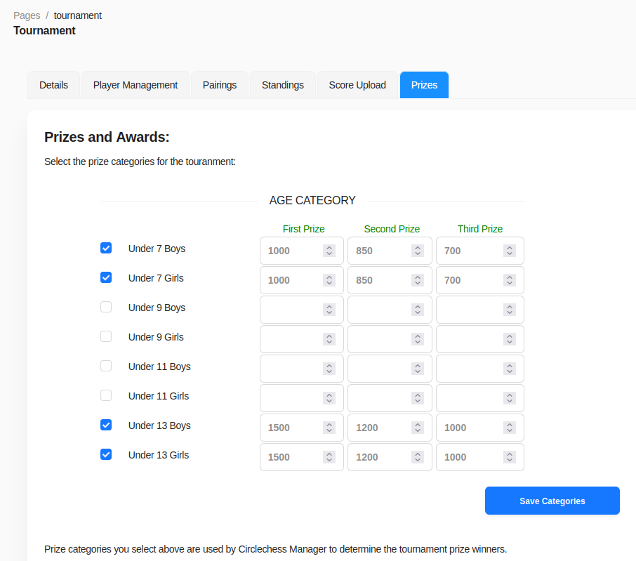636x561 pixels.
Task: Select the Under 13 Boys Second Prize field
Action: click(x=390, y=428)
